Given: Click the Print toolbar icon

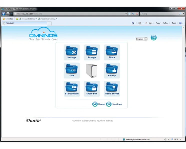Looking at the screenshot, I should click(150, 23).
